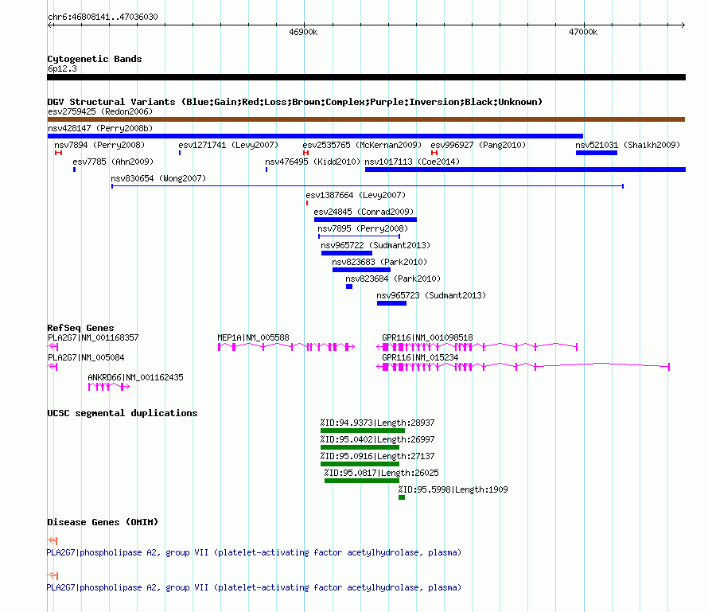The image size is (708, 612).
Task: Click the DGV Structural Variants track title
Action: click(295, 102)
